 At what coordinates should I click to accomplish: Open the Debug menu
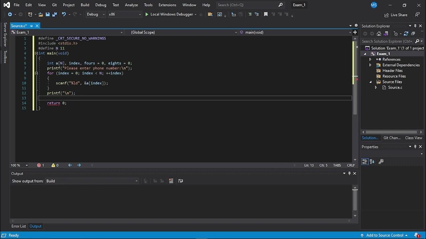pos(101,5)
